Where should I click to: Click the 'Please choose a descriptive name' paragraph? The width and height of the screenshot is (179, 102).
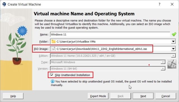pyautogui.click(x=103, y=24)
